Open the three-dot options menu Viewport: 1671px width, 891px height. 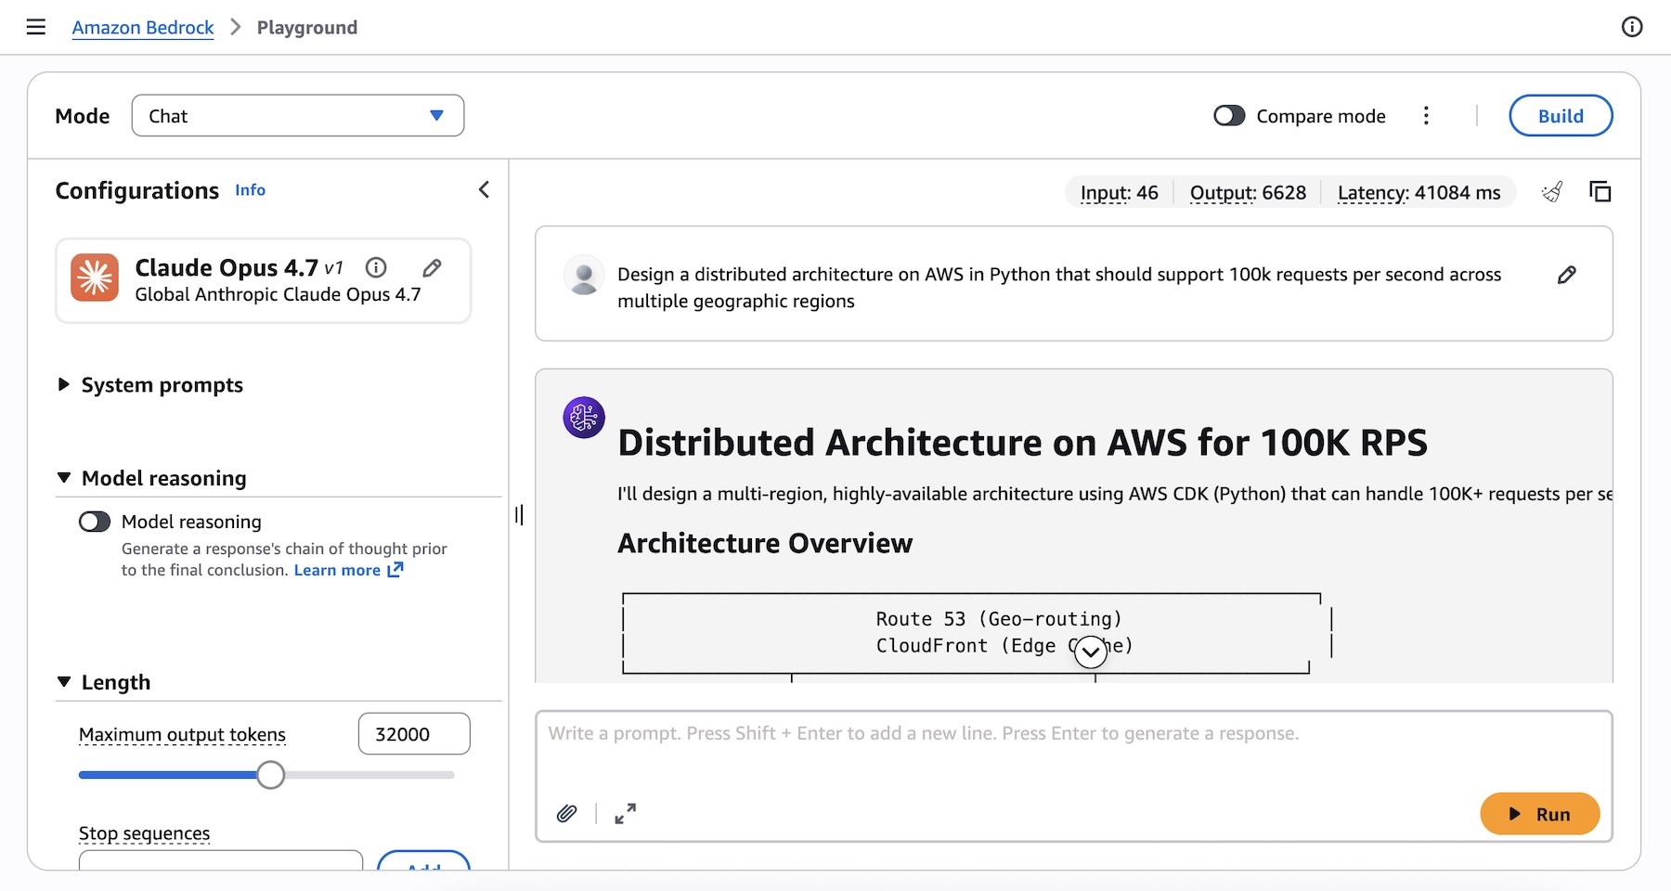pos(1426,115)
